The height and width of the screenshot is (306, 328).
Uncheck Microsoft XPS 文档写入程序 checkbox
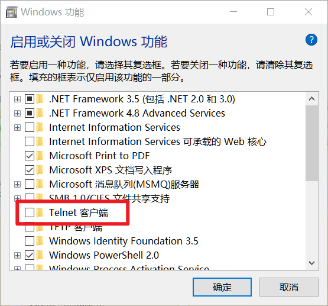pos(30,170)
